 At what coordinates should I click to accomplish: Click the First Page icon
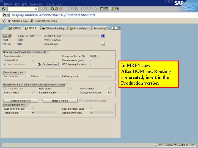82,9
